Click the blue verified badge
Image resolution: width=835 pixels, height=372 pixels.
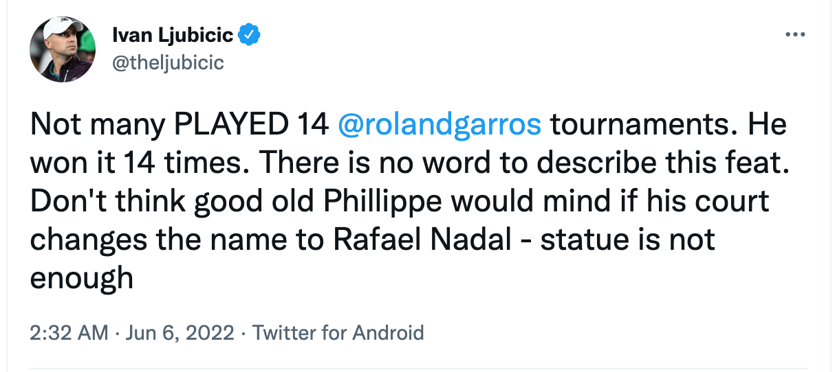248,34
